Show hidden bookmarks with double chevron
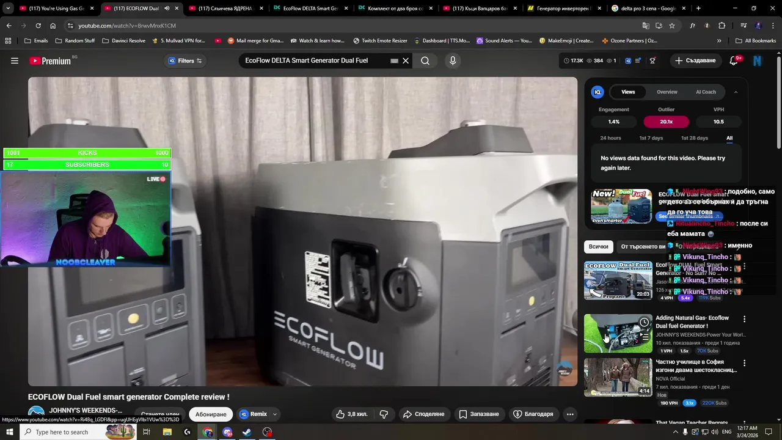782x440 pixels. pyautogui.click(x=719, y=41)
